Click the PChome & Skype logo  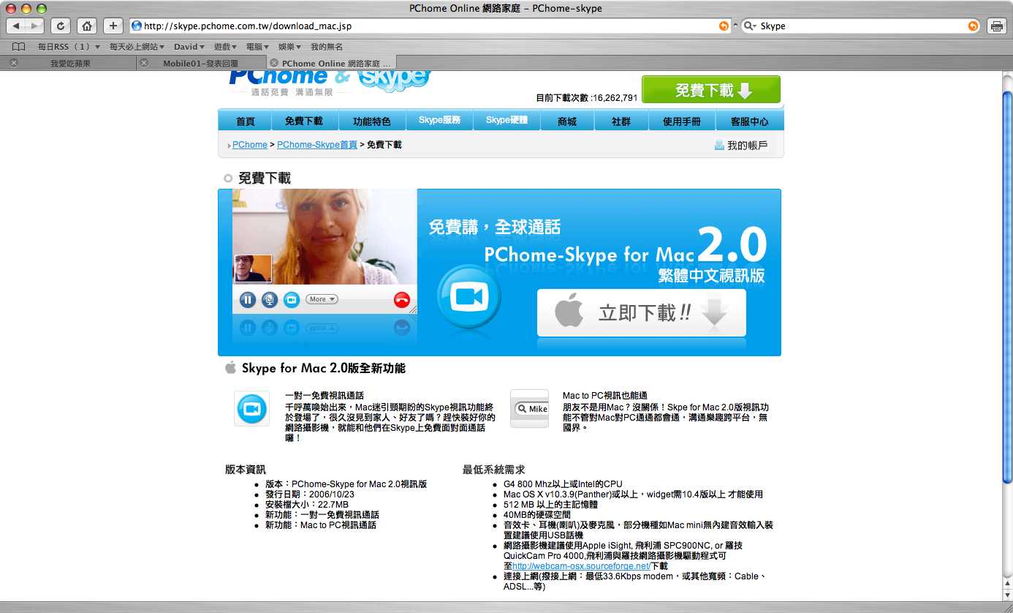point(330,83)
